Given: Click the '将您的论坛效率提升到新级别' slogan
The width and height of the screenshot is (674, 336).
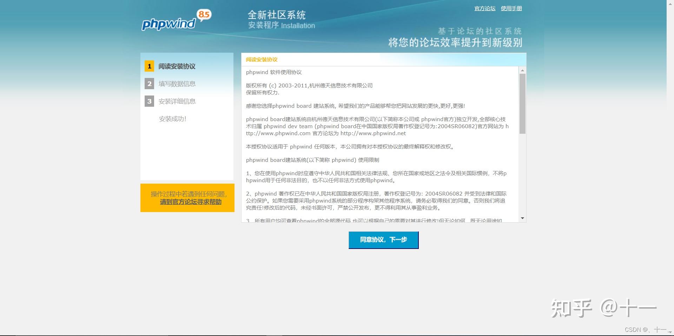Looking at the screenshot, I should click(x=455, y=42).
